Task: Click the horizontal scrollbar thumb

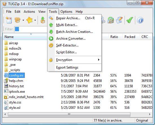Action: (69, 115)
